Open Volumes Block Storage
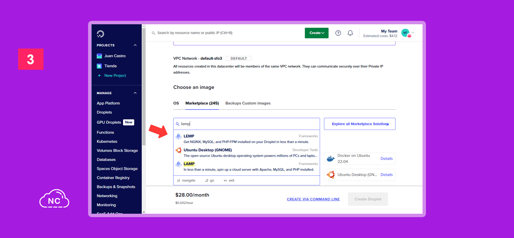The height and width of the screenshot is (238, 514). point(117,150)
